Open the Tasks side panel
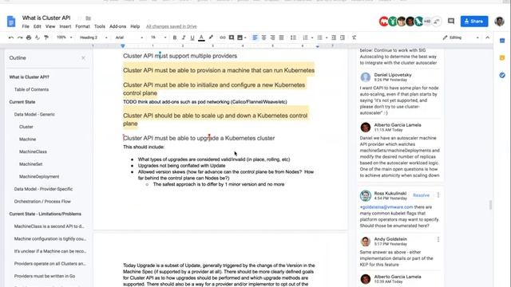Viewport: 511px width, 287px height. [x=502, y=75]
